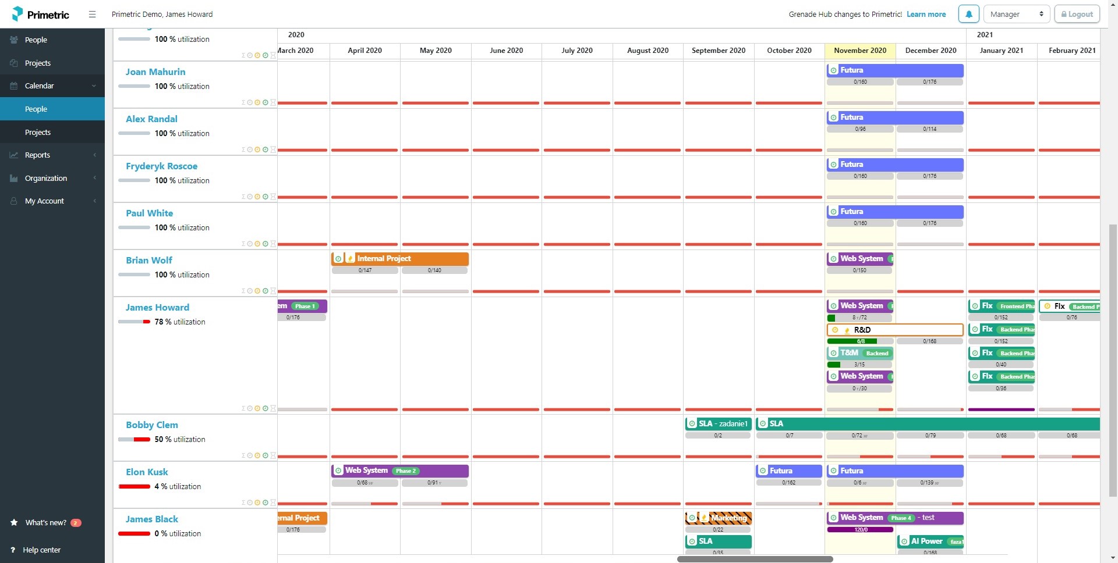Open Joan Mahurin's profile link

click(155, 72)
